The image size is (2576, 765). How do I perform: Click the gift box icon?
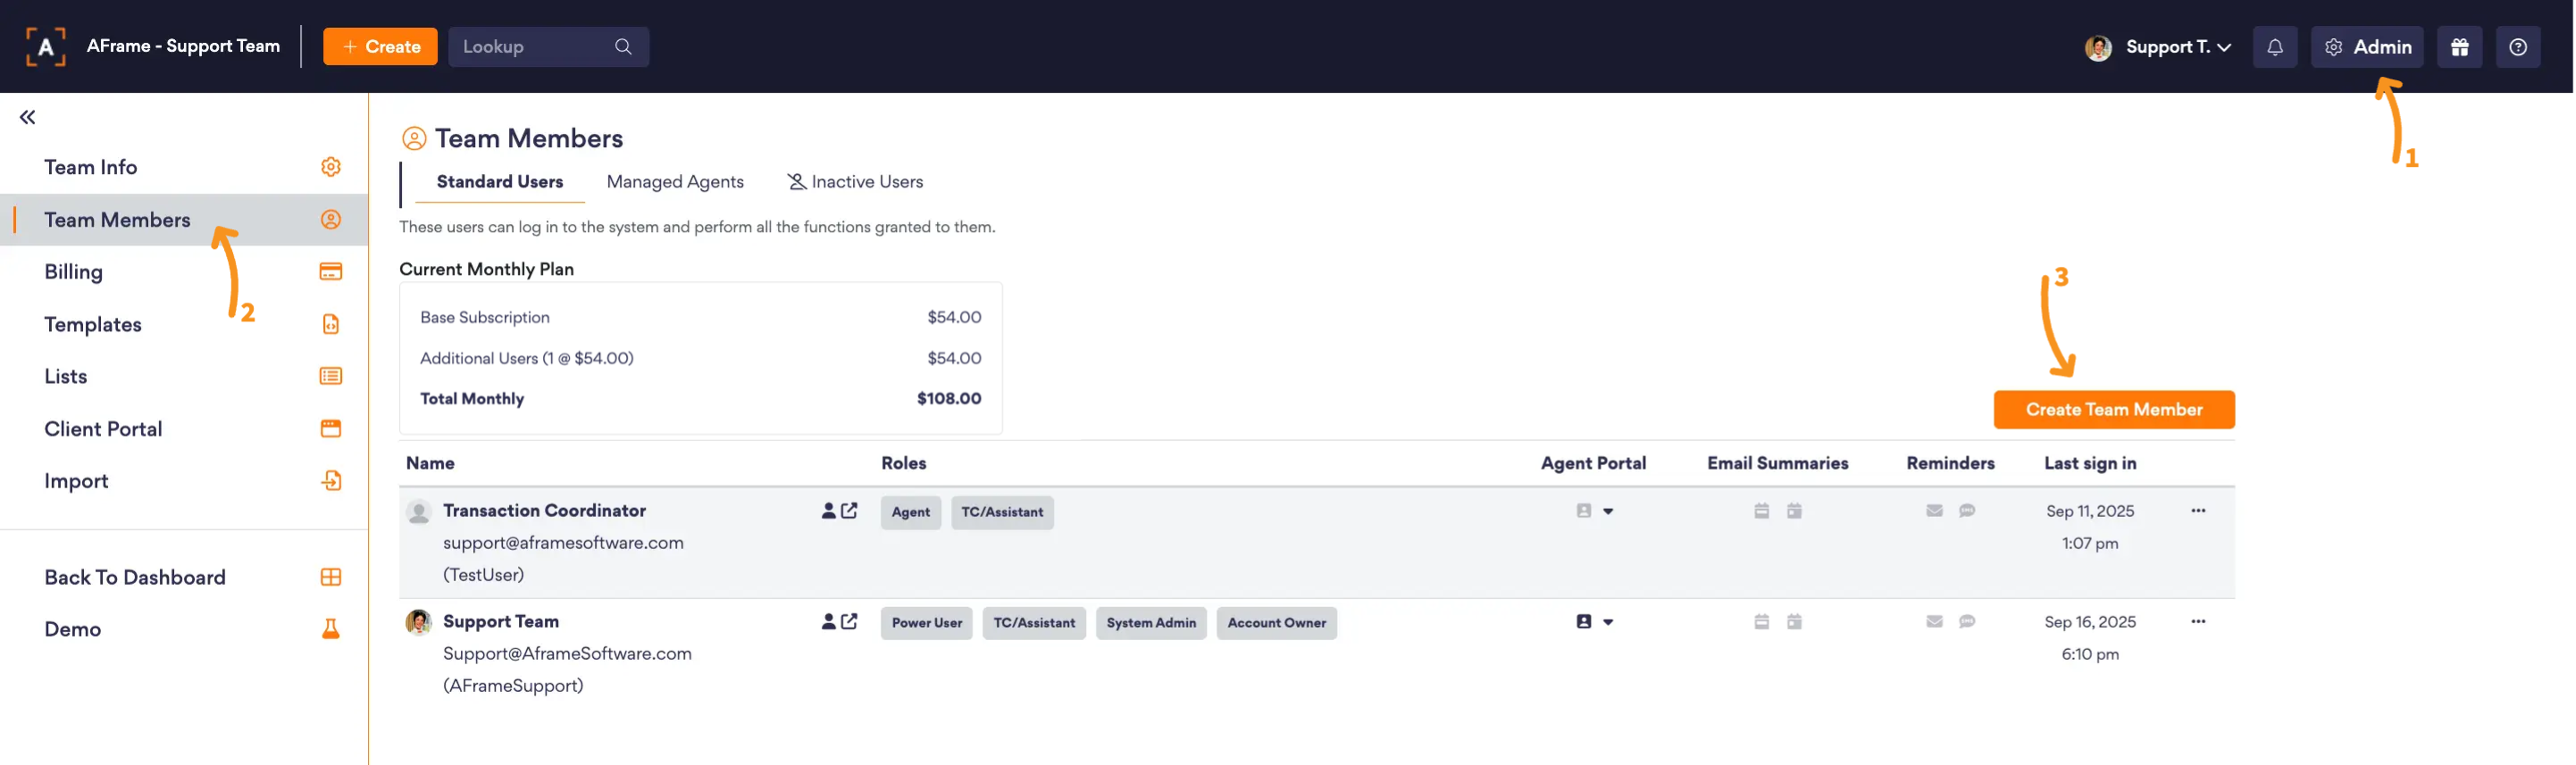click(2458, 47)
